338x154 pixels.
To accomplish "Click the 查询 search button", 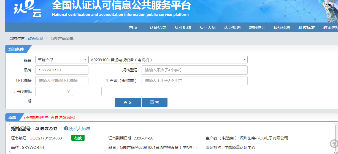I will 128,102.
